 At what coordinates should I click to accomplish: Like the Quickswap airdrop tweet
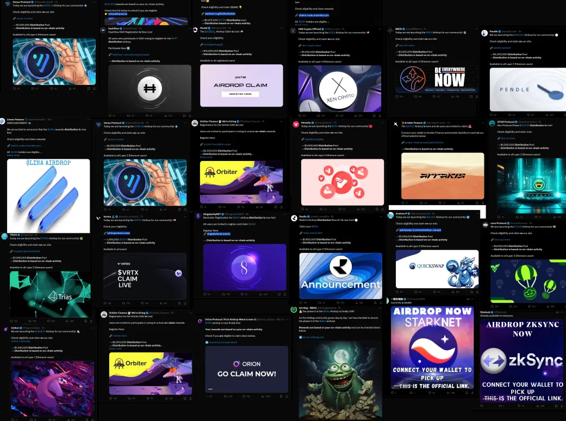(x=434, y=292)
